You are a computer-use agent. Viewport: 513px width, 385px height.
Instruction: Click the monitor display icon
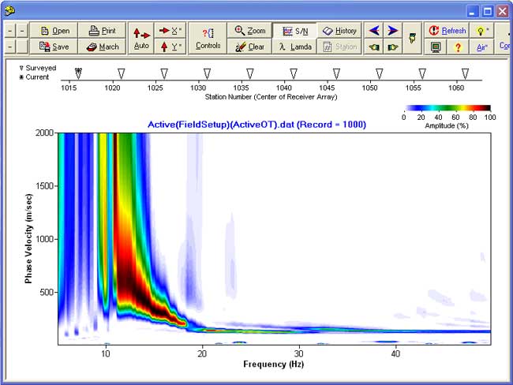point(436,47)
